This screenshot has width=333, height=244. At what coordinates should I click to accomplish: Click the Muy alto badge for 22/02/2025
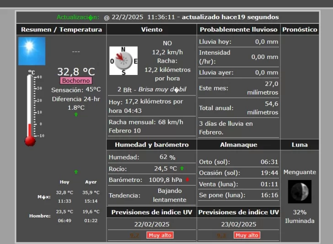[160, 235]
